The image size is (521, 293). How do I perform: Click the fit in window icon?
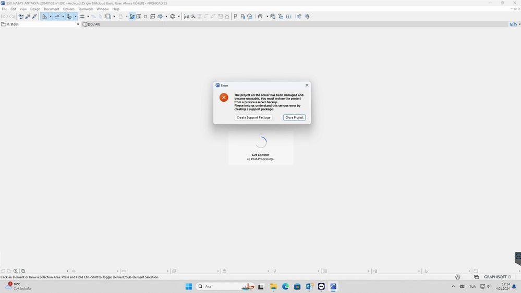[x=23, y=271]
